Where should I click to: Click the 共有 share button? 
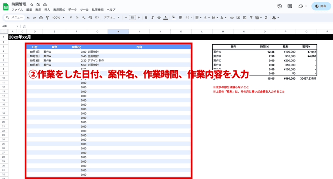coord(321,6)
